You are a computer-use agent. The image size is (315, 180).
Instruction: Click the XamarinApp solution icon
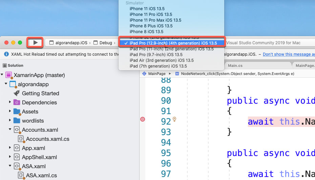click(x=9, y=75)
